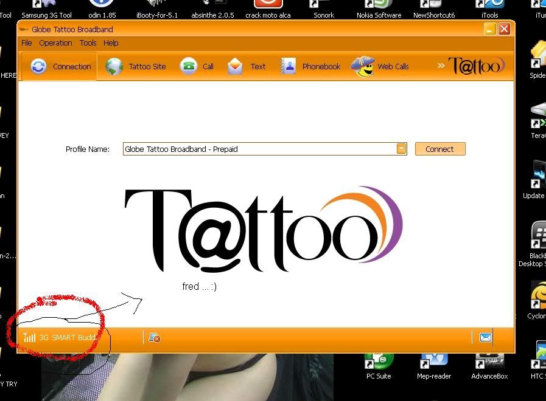Click the BlackBerry Desktop shortcut icon
This screenshot has width=546, height=401.
point(538,235)
